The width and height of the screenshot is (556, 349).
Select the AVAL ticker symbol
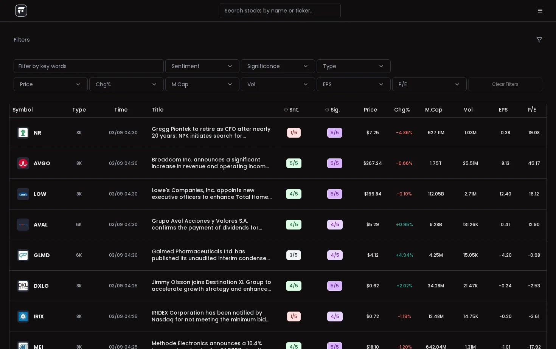pyautogui.click(x=41, y=225)
